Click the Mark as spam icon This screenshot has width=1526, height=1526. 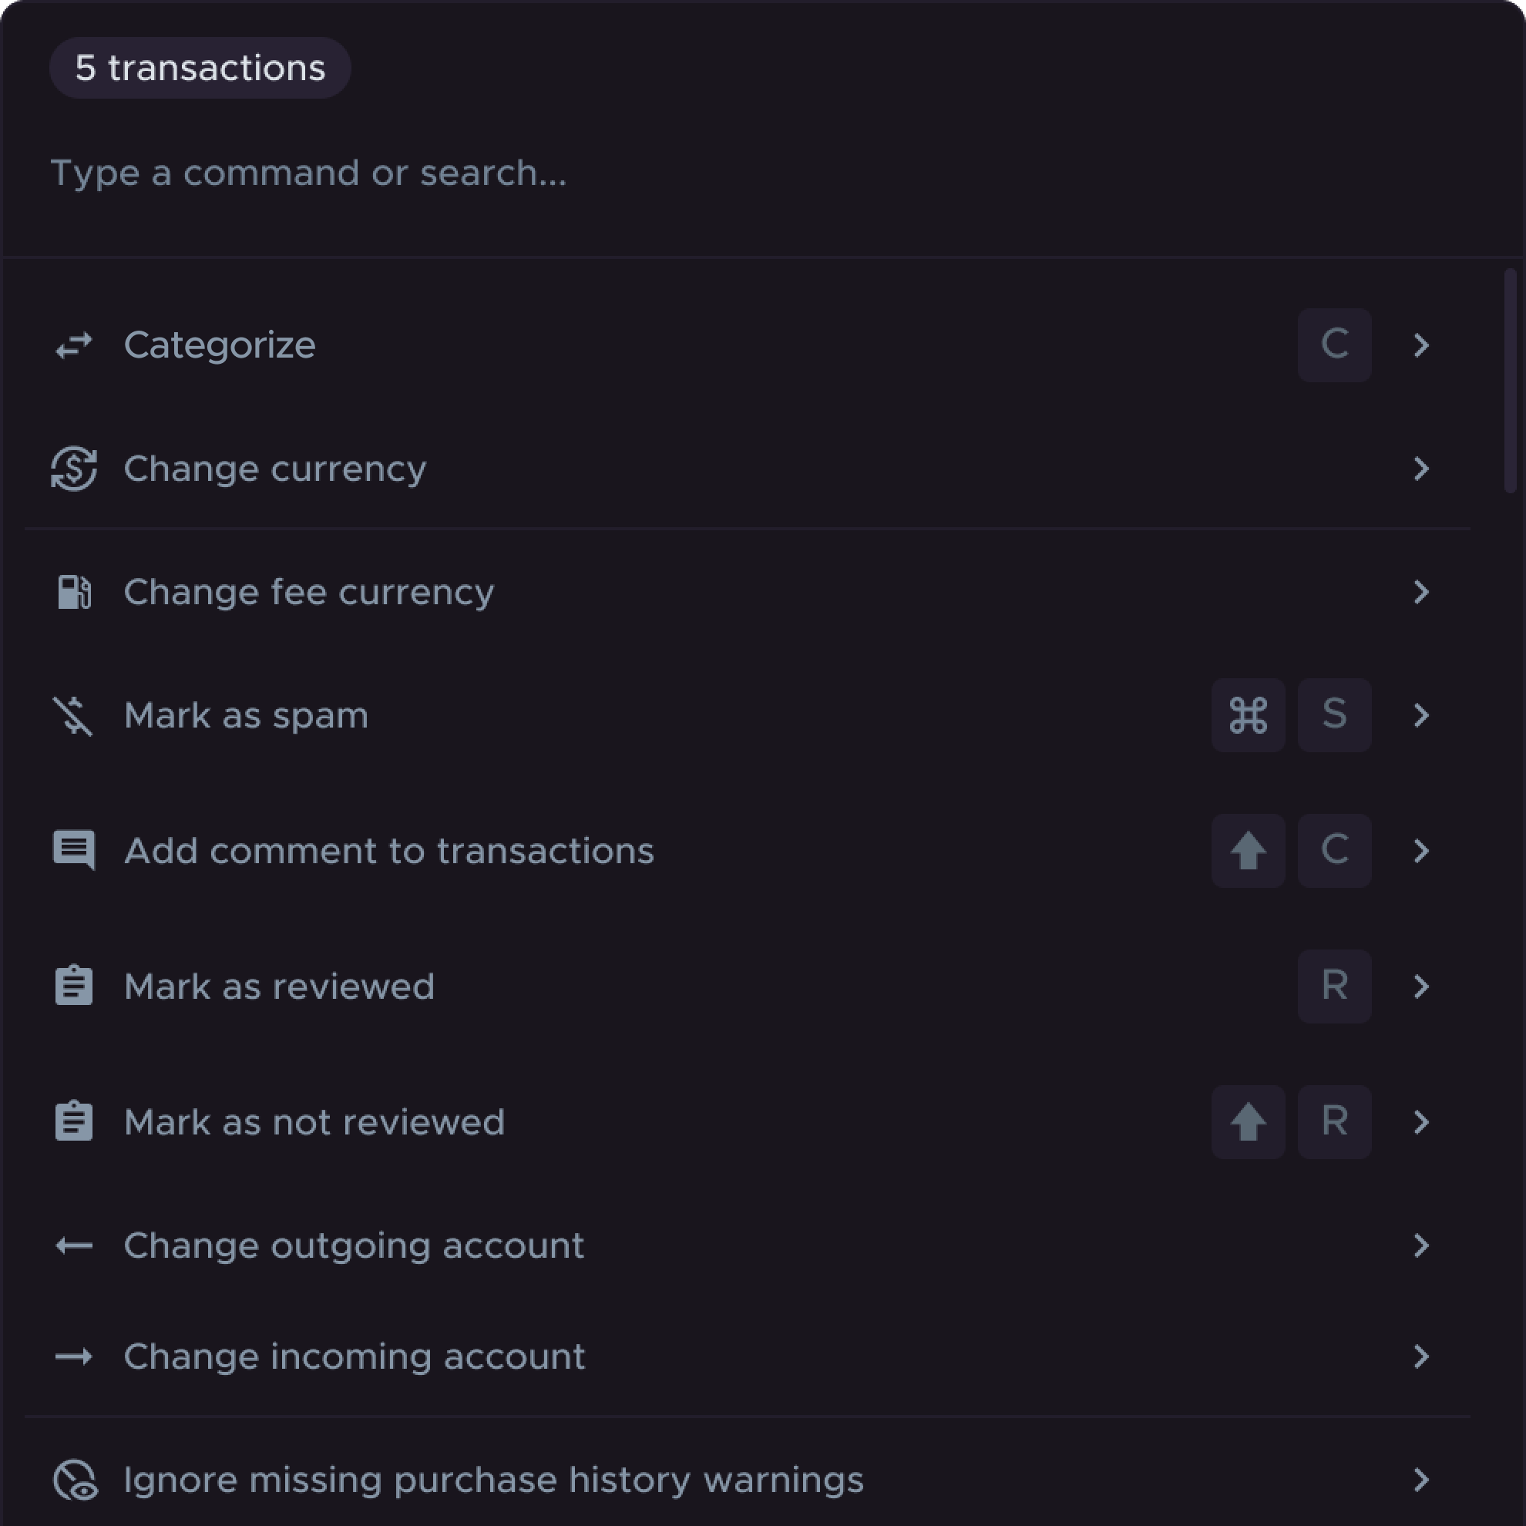(x=73, y=716)
